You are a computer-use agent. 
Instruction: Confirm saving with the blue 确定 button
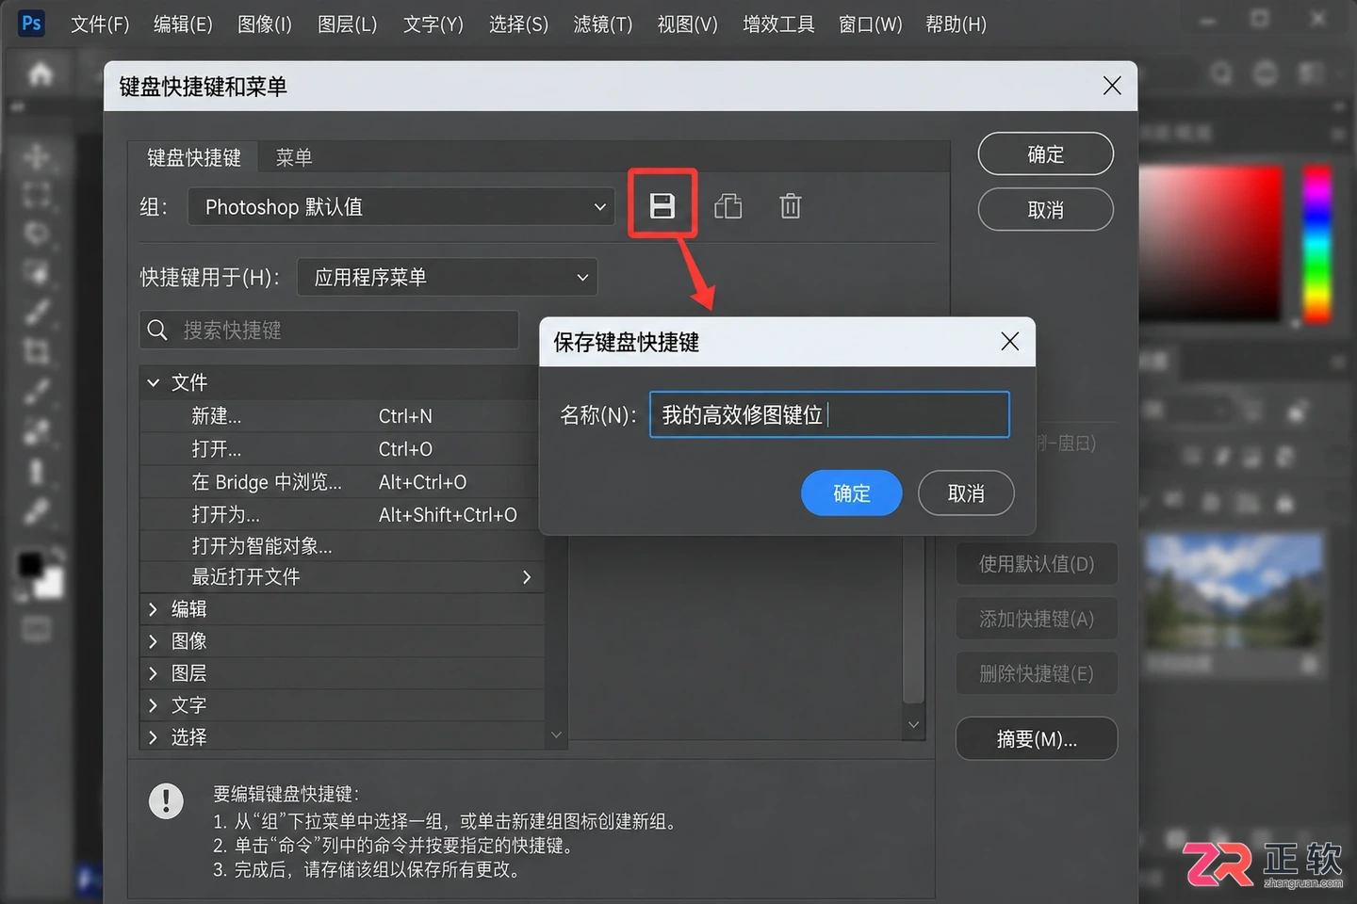point(852,492)
